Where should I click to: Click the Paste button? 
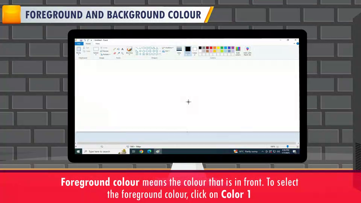[79, 50]
